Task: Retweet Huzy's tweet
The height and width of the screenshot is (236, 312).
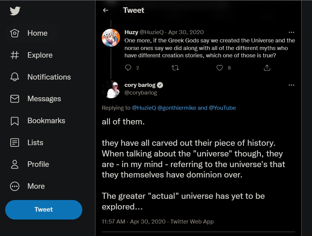Action: point(176,68)
